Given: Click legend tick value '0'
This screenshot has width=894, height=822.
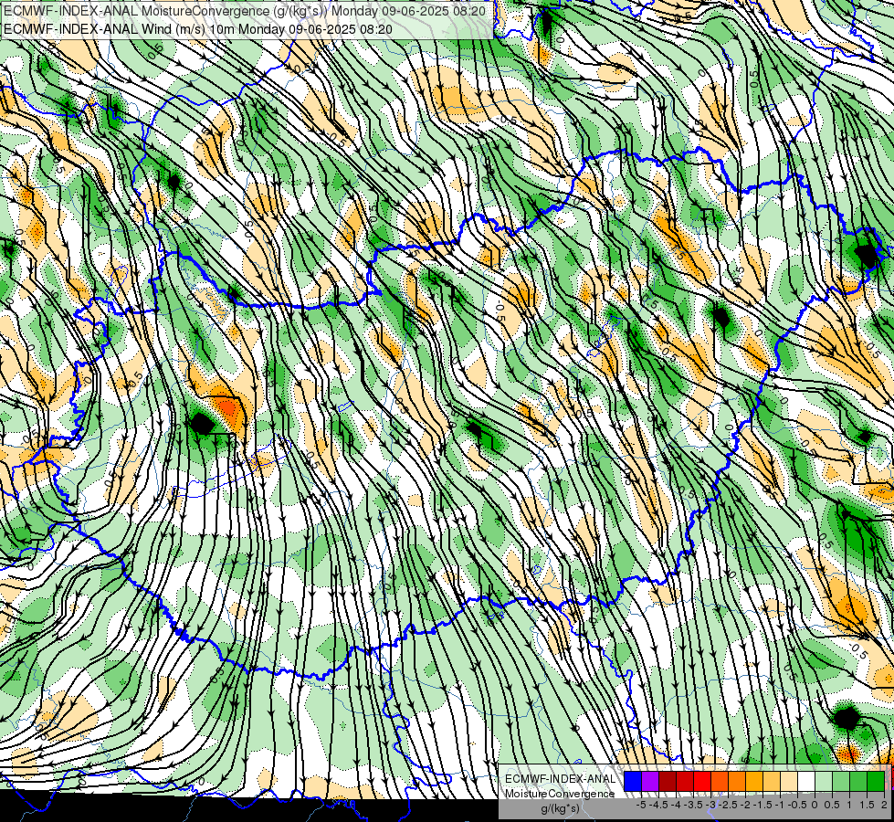Looking at the screenshot, I should click(815, 805).
